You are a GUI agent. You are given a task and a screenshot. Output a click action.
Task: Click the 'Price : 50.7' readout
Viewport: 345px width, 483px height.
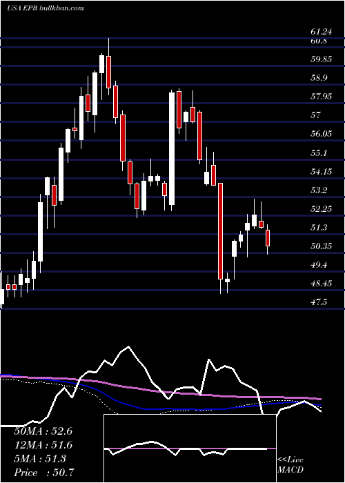[44, 473]
